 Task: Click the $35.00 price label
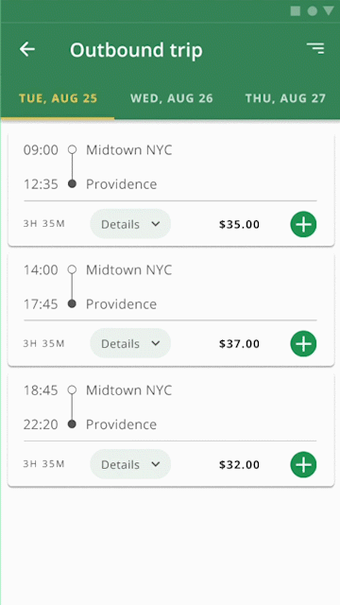tap(239, 224)
